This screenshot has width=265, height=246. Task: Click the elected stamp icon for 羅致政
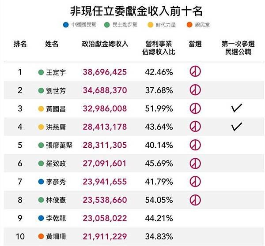[195, 163]
